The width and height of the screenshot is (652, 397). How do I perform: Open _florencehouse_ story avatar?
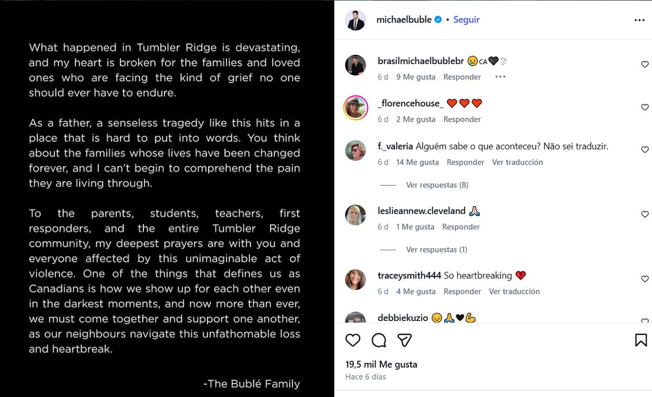355,108
